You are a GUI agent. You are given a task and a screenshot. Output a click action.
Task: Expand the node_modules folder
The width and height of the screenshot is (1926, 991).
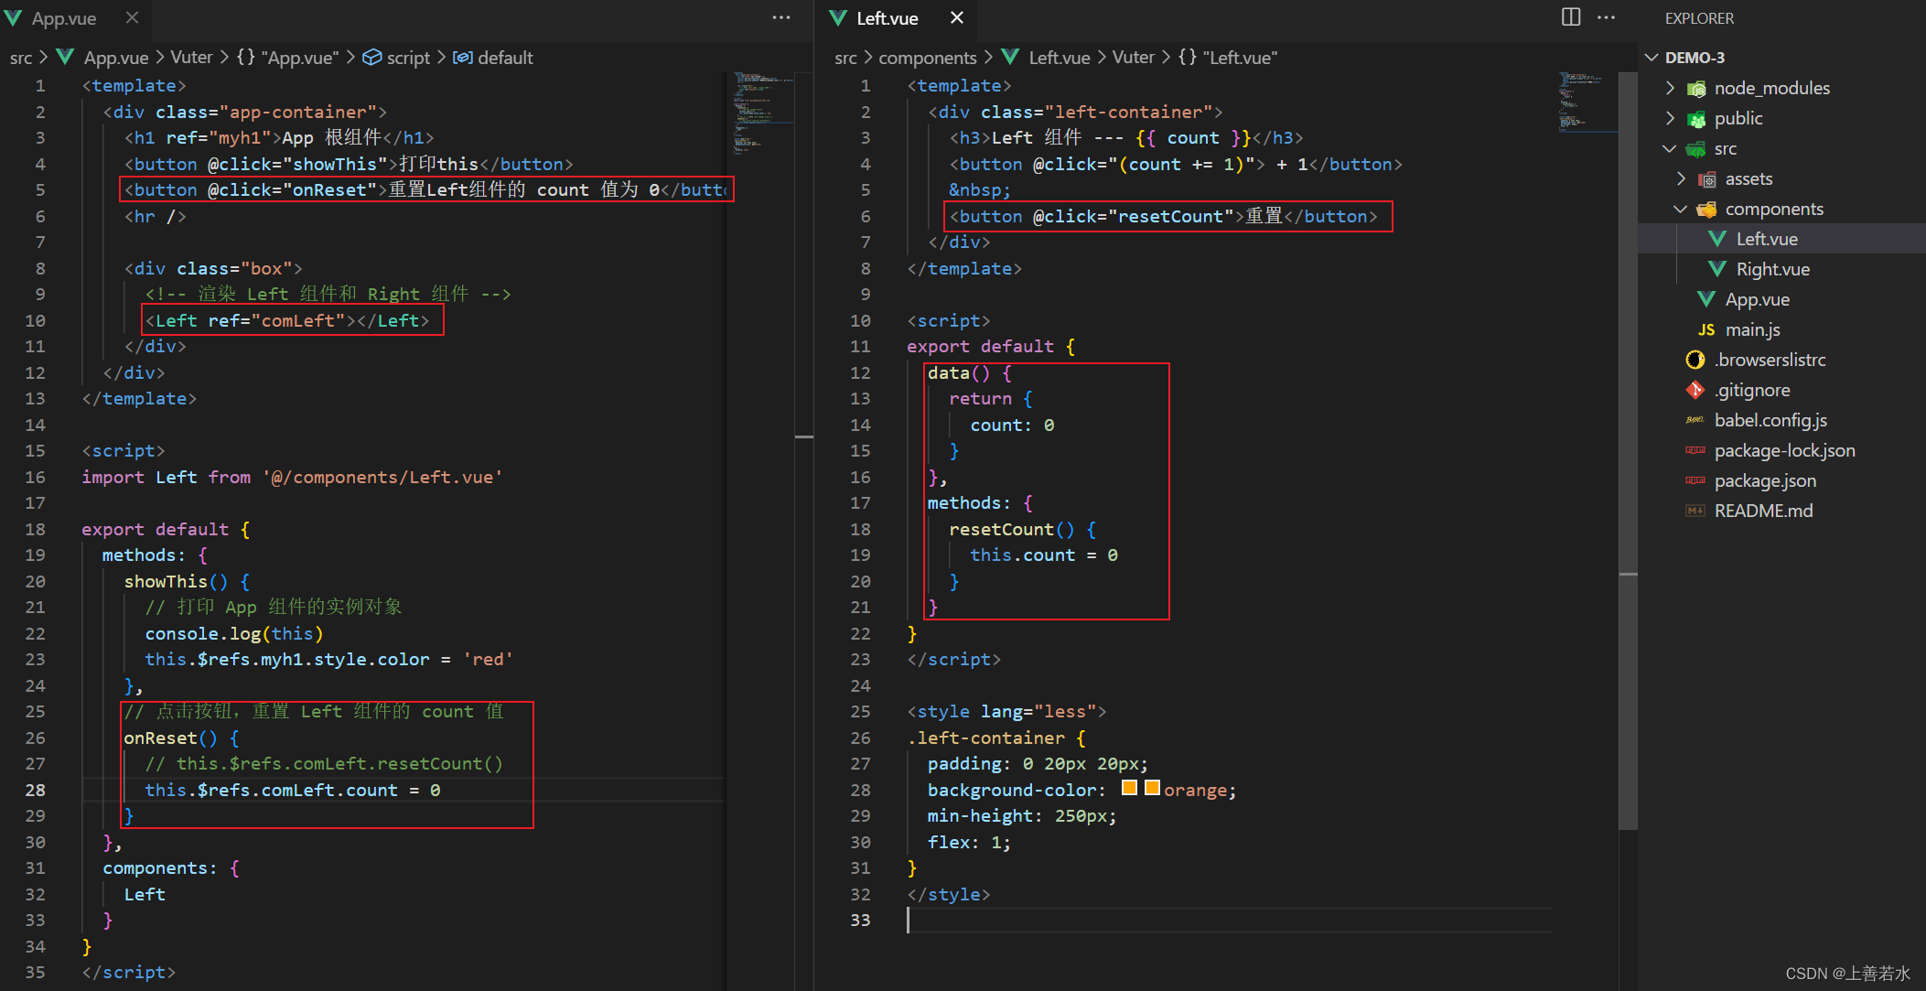point(1670,88)
